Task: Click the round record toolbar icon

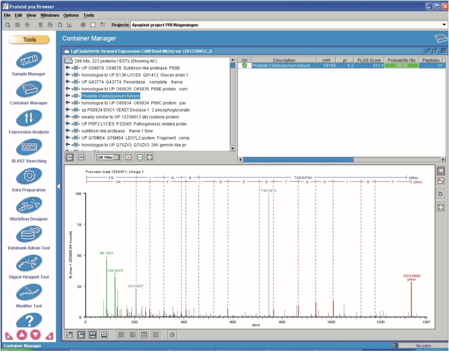Action: [83, 25]
